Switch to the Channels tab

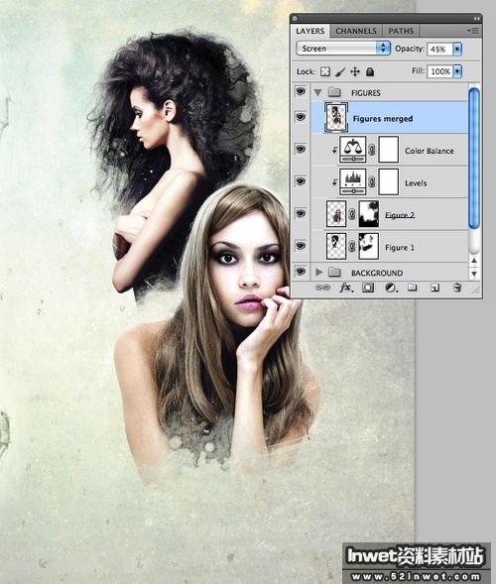356,31
